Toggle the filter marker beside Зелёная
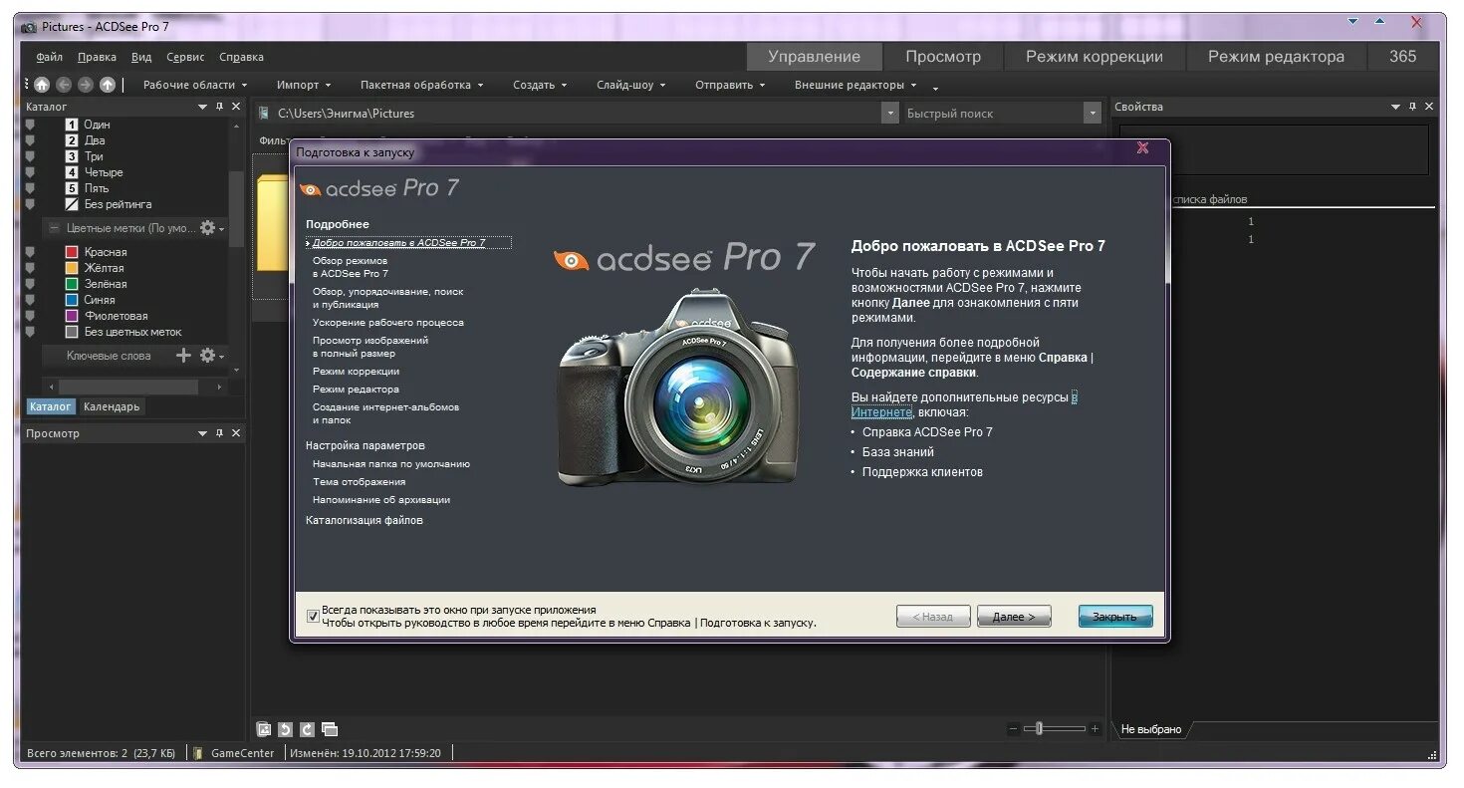Image resolution: width=1464 pixels, height=788 pixels. click(31, 284)
